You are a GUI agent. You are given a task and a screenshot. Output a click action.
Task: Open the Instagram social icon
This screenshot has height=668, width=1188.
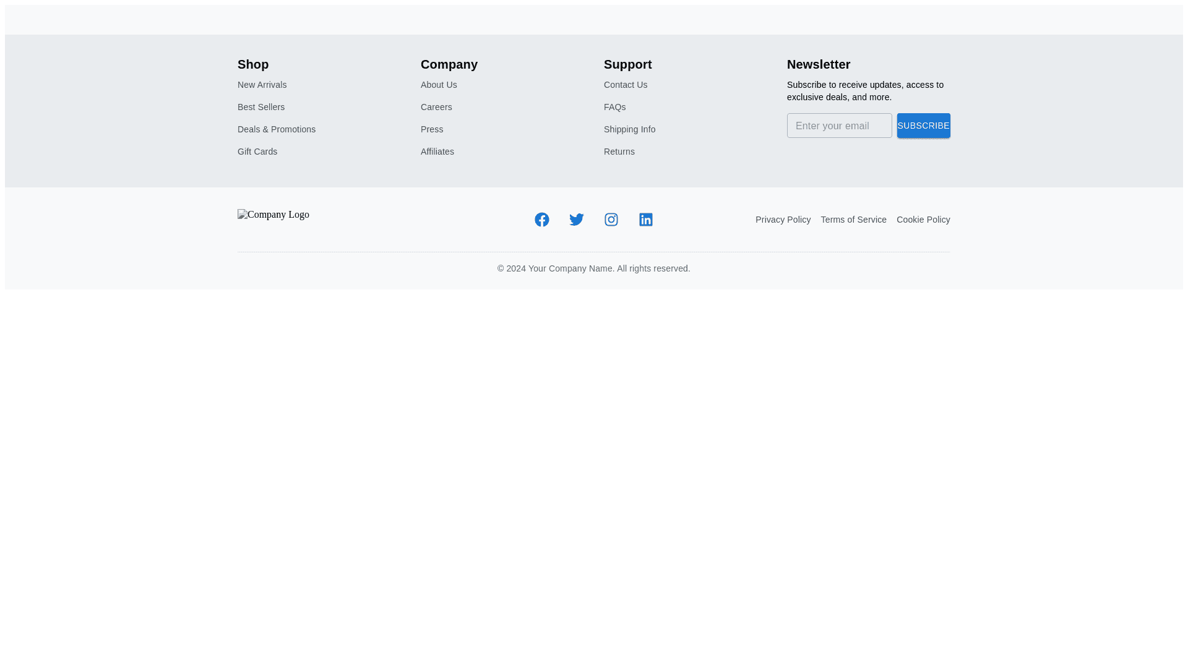[611, 220]
